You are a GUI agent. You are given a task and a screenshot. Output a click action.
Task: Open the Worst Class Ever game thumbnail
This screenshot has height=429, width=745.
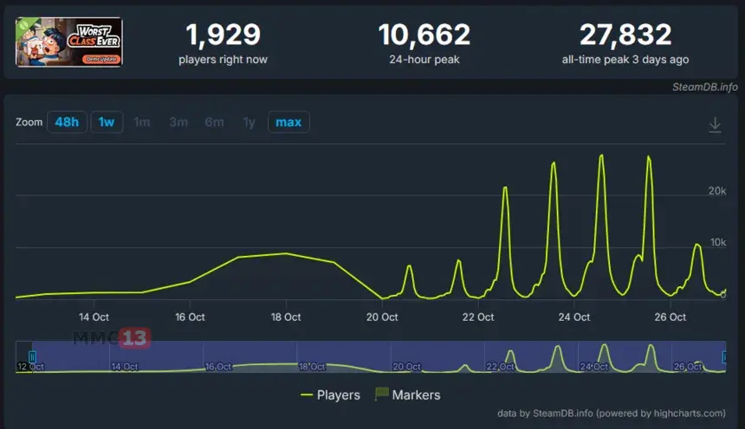[69, 42]
